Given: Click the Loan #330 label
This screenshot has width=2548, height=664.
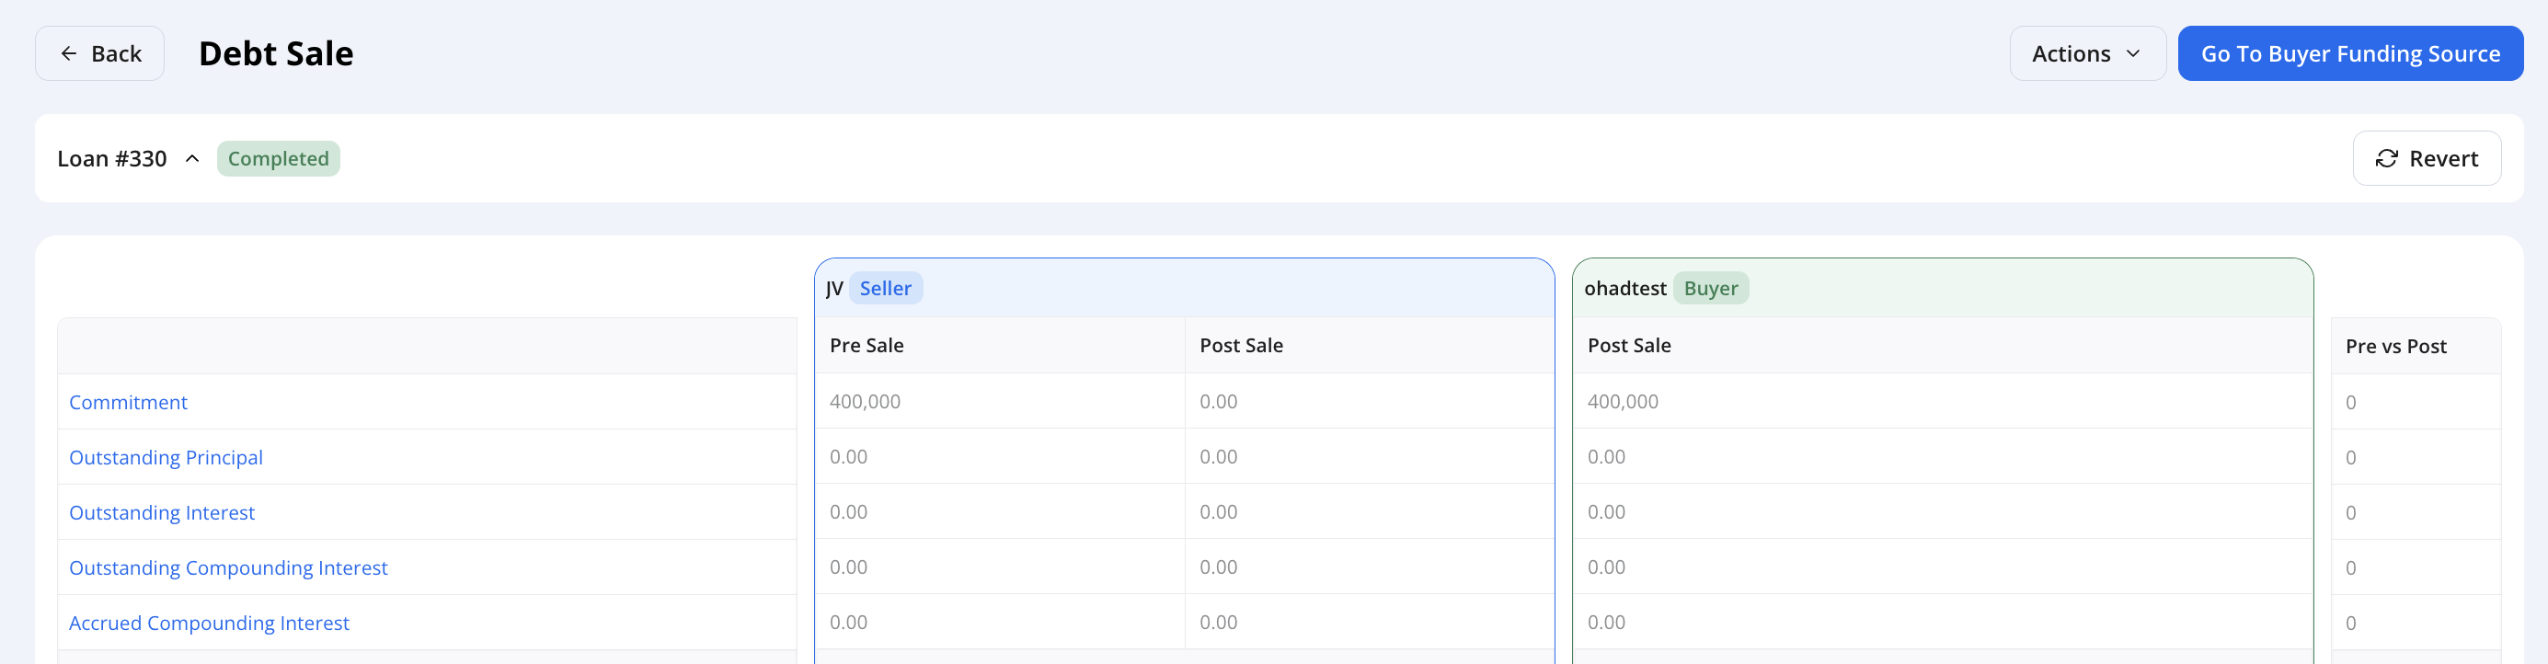Looking at the screenshot, I should [x=112, y=158].
